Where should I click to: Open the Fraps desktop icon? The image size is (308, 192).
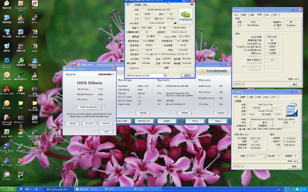point(21,176)
